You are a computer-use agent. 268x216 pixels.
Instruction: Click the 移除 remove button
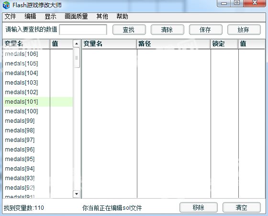[199, 207]
